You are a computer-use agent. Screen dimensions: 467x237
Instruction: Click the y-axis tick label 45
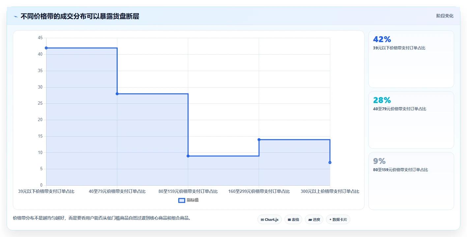(x=40, y=38)
